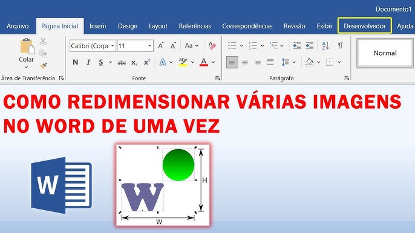Activate the Format Painter brush
The image size is (415, 233).
pos(44,65)
